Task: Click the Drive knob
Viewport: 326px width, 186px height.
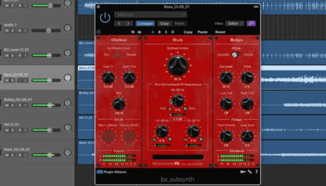Action: (x=247, y=77)
